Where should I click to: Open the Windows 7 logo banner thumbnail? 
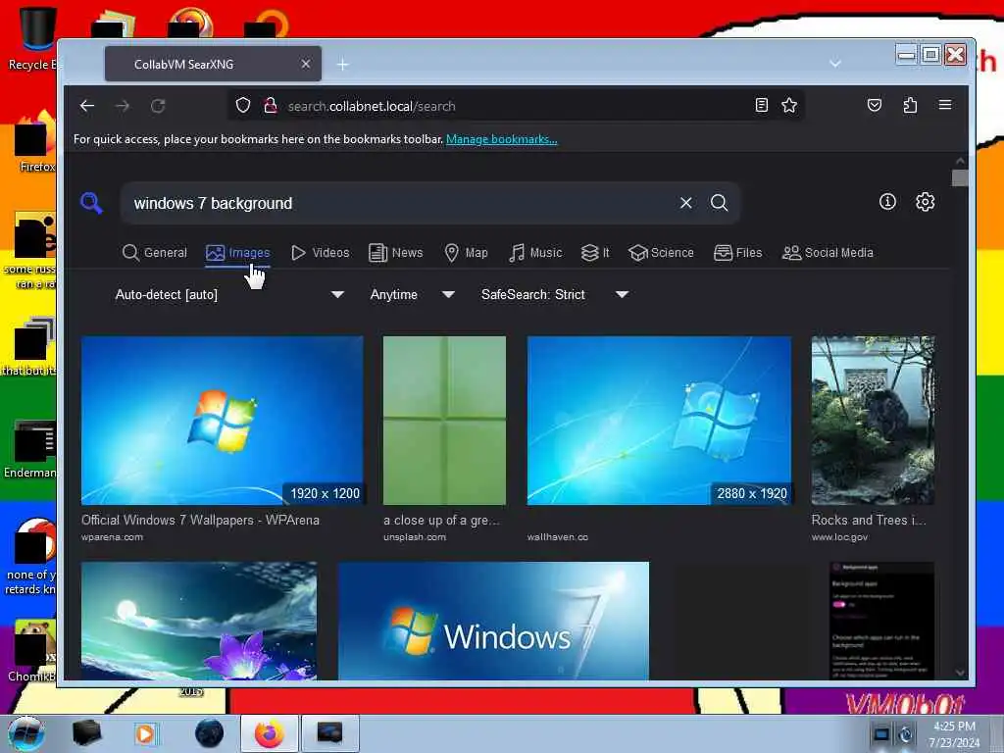493,621
